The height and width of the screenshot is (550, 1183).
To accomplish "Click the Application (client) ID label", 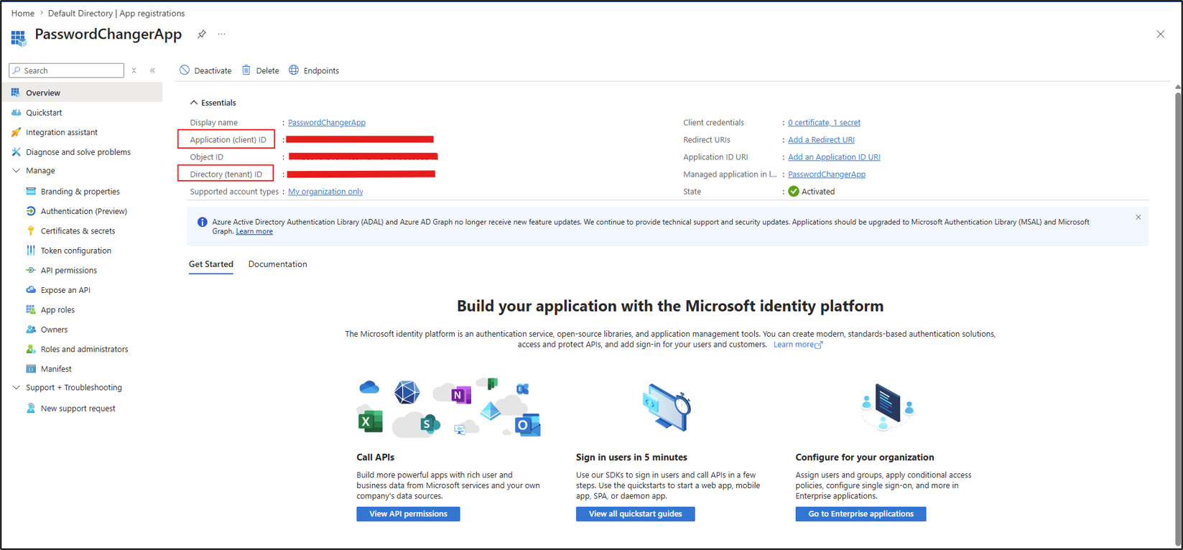I will [228, 140].
